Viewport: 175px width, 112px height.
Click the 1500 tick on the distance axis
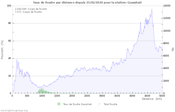tap(57, 96)
